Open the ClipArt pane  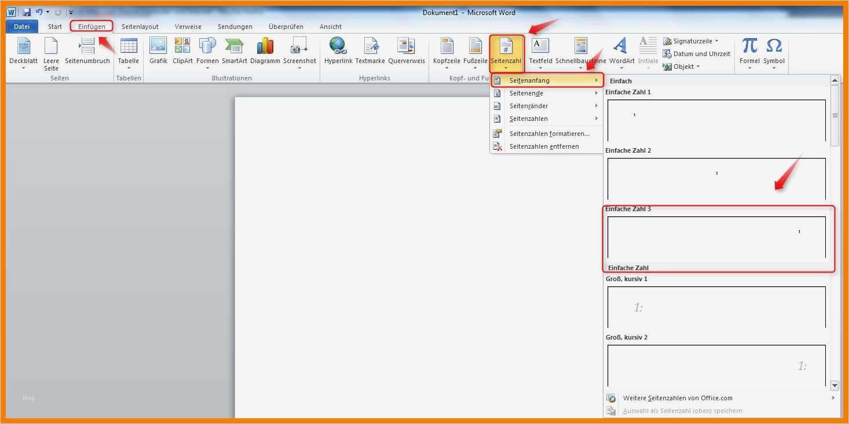point(182,51)
